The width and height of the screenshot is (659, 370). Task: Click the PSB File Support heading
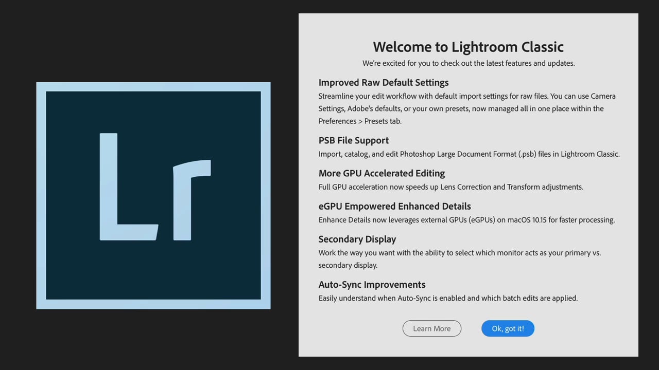point(354,140)
